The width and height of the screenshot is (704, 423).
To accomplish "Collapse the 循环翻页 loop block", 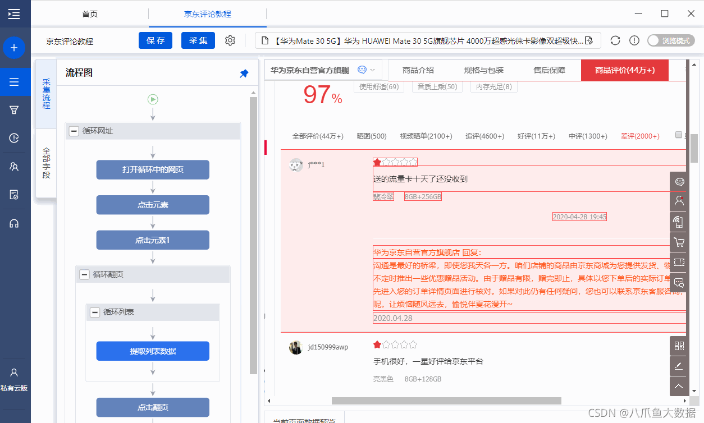I will tap(84, 274).
